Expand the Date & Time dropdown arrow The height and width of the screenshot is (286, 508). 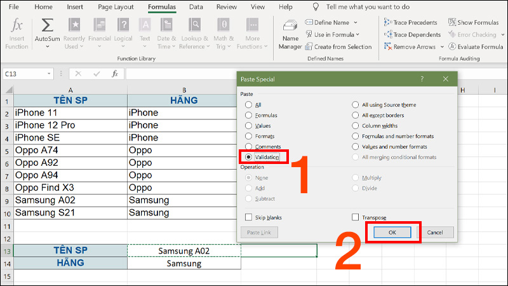tap(173, 46)
